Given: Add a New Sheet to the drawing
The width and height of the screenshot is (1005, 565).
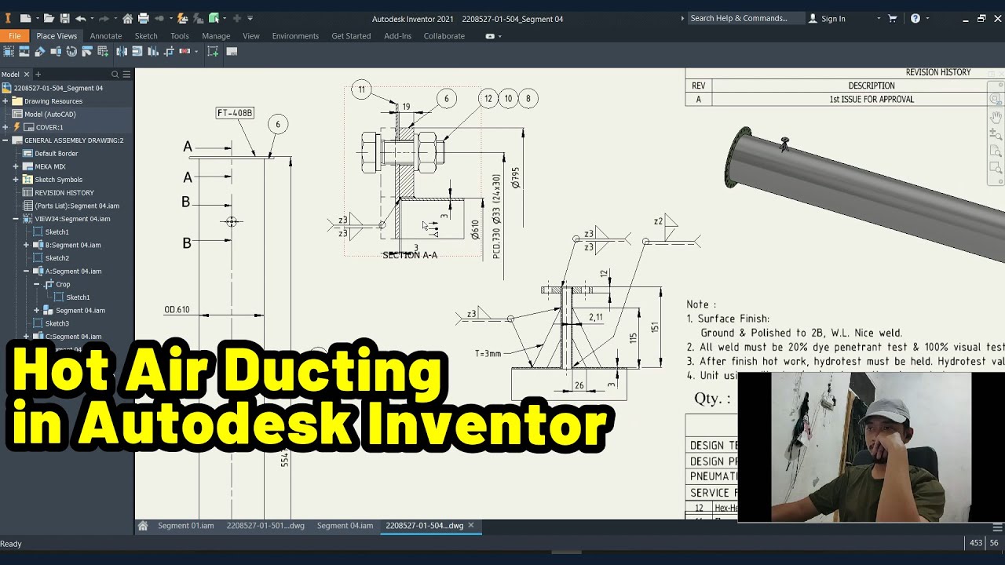Looking at the screenshot, I should coord(232,51).
